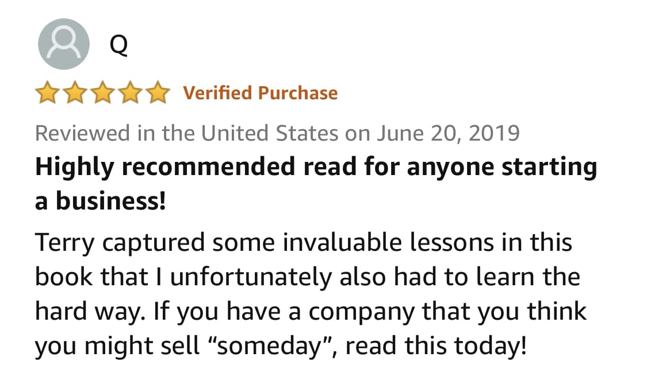647x380 pixels.
Task: Click the third gold rating star
Action: point(101,94)
